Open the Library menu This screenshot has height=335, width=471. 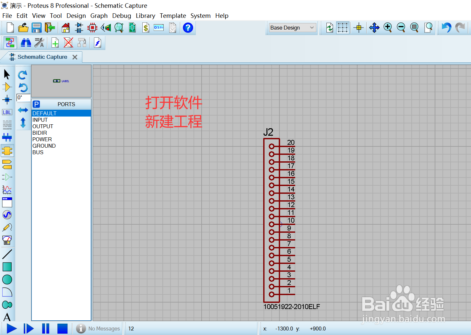145,16
